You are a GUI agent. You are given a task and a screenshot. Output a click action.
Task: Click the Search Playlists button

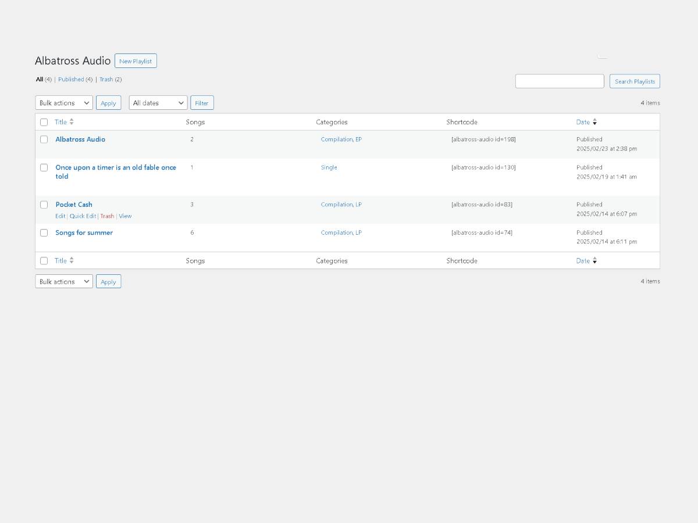coord(635,81)
